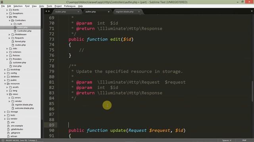Switch to the routes.php tab
Screen dimensions: 254x142
click(x=60, y=12)
